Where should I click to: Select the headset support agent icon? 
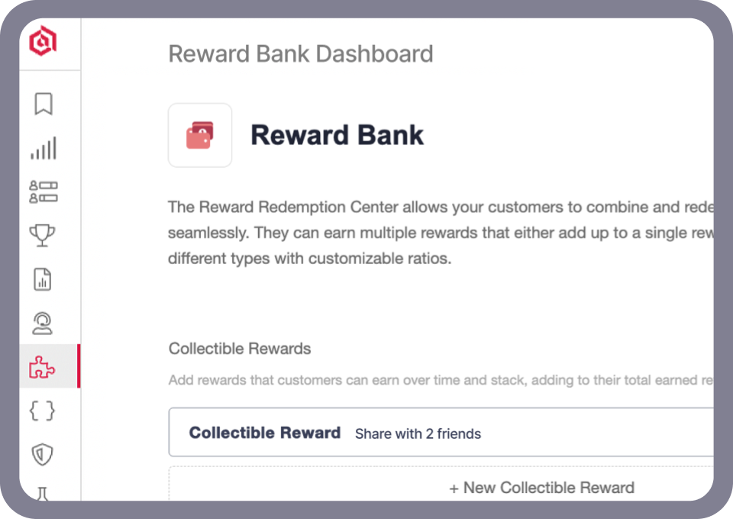(43, 323)
